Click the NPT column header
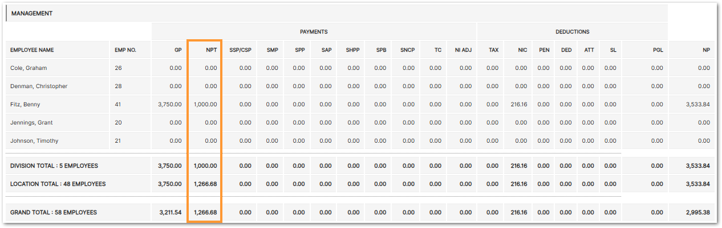This screenshot has width=722, height=228. click(x=211, y=50)
